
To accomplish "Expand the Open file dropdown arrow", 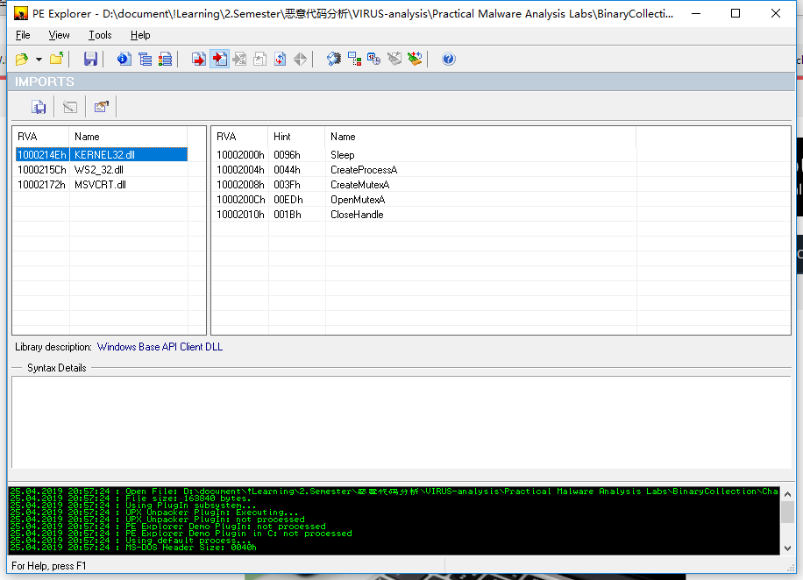I will (x=36, y=59).
